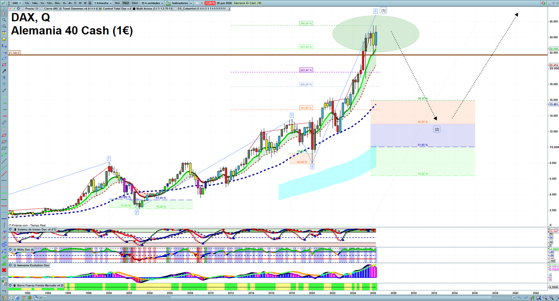This screenshot has height=301, width=559.
Task: Select the square text T tool
Action: click(4, 77)
